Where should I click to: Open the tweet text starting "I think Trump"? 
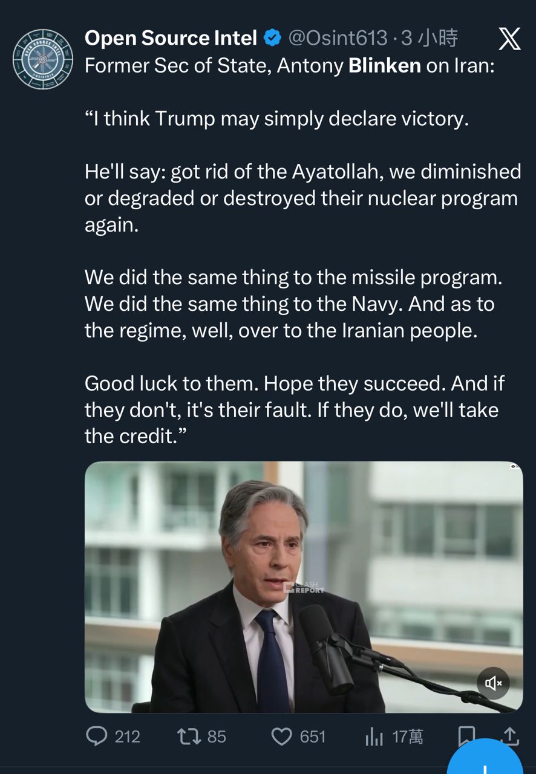tap(276, 119)
